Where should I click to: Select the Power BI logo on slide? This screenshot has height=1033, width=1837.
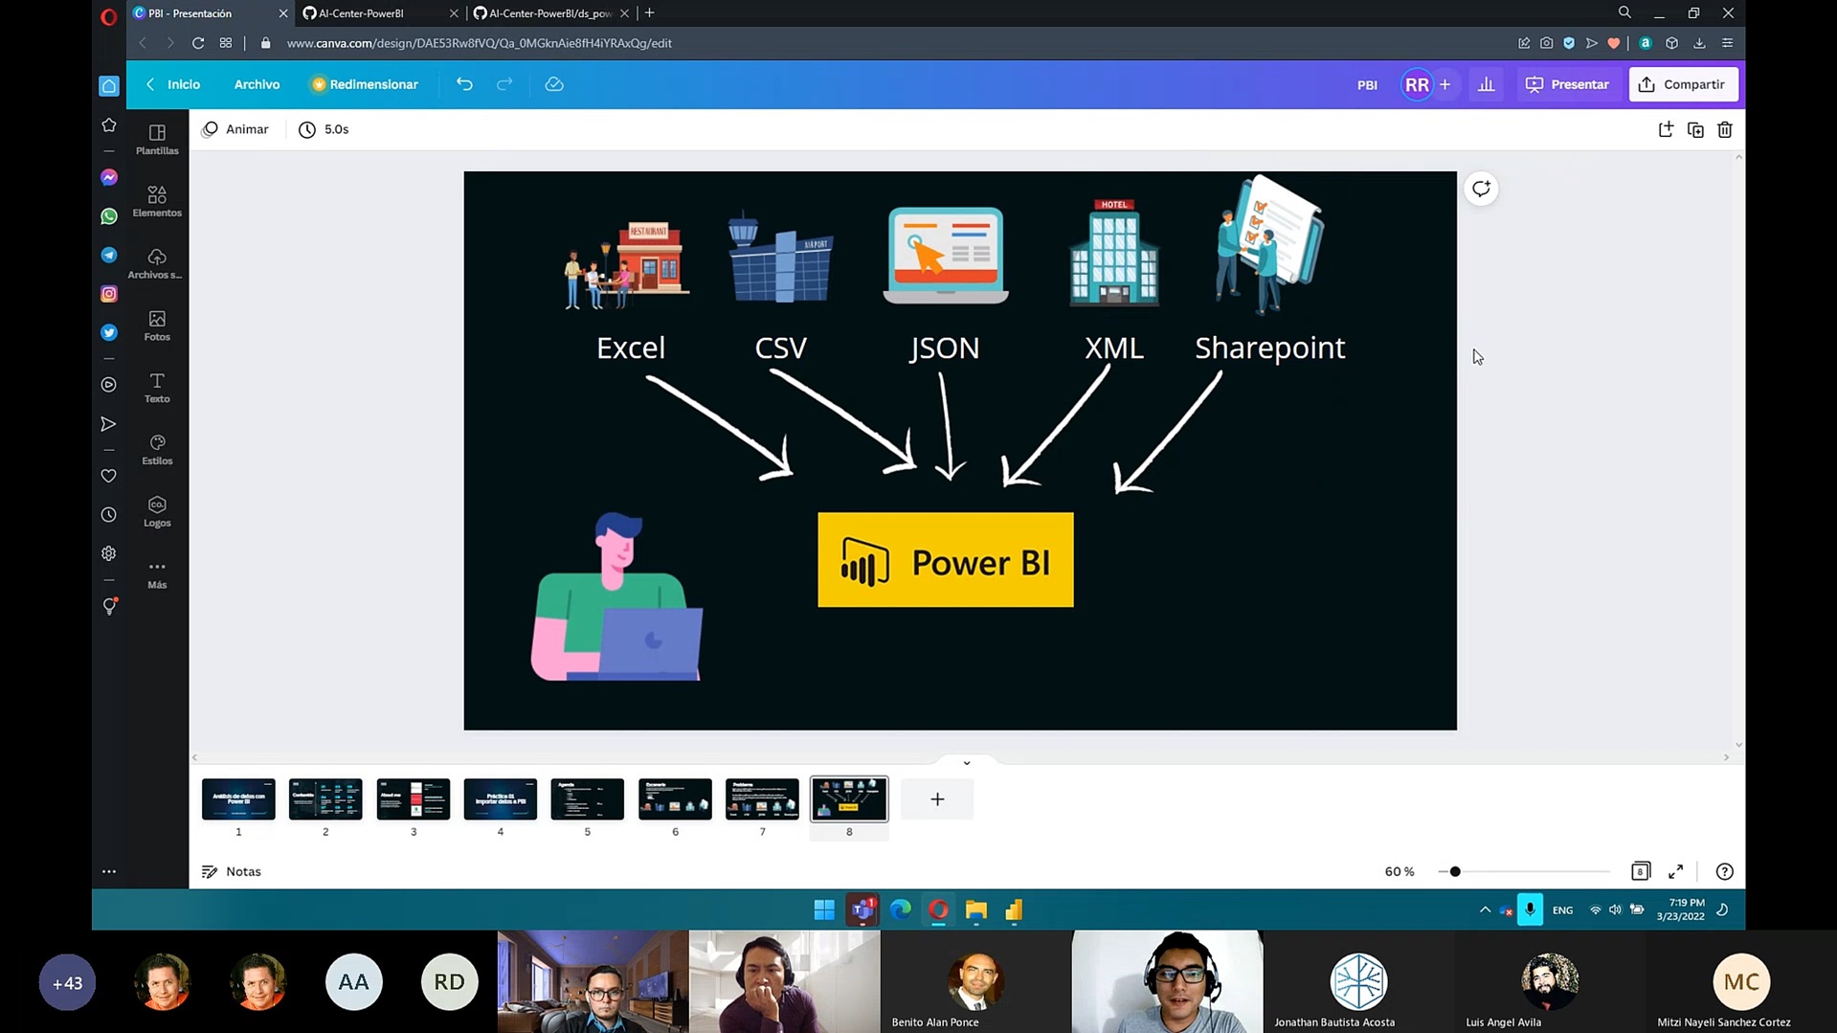tap(946, 560)
